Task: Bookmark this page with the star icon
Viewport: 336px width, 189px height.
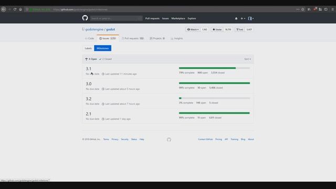Action: point(303,9)
